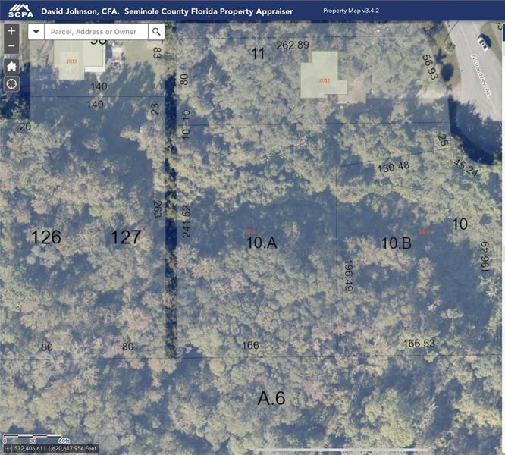Open the Seminole County Property Appraiser title
Image resolution: width=505 pixels, height=455 pixels.
(167, 11)
